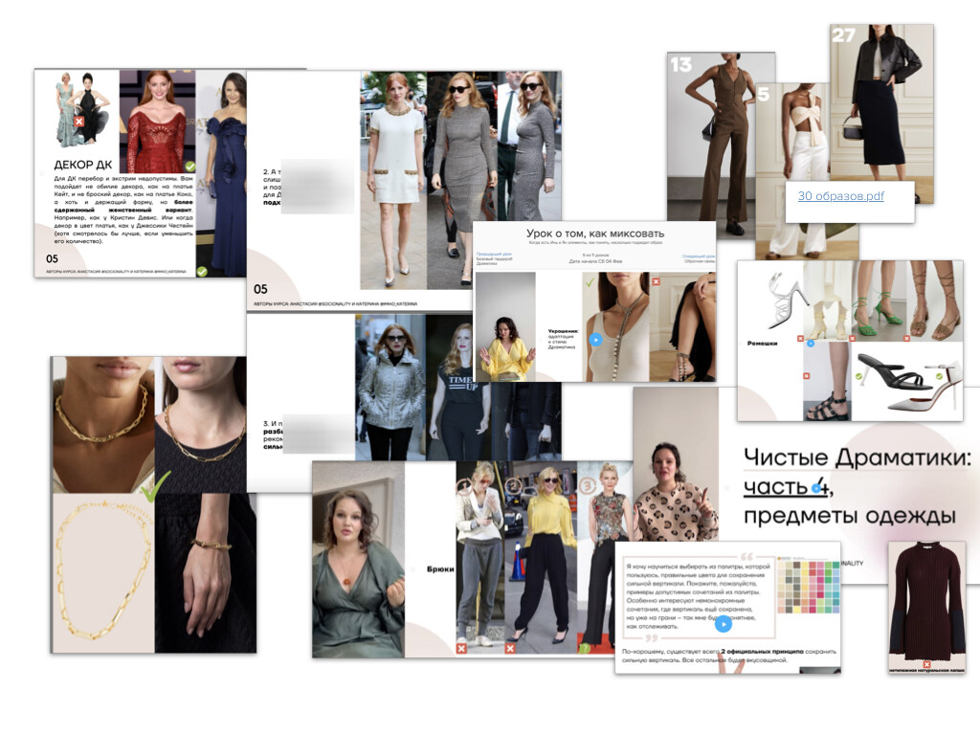Image resolution: width=980 pixels, height=735 pixels.
Task: Click red X on seated black outfit photo
Action: click(x=657, y=281)
